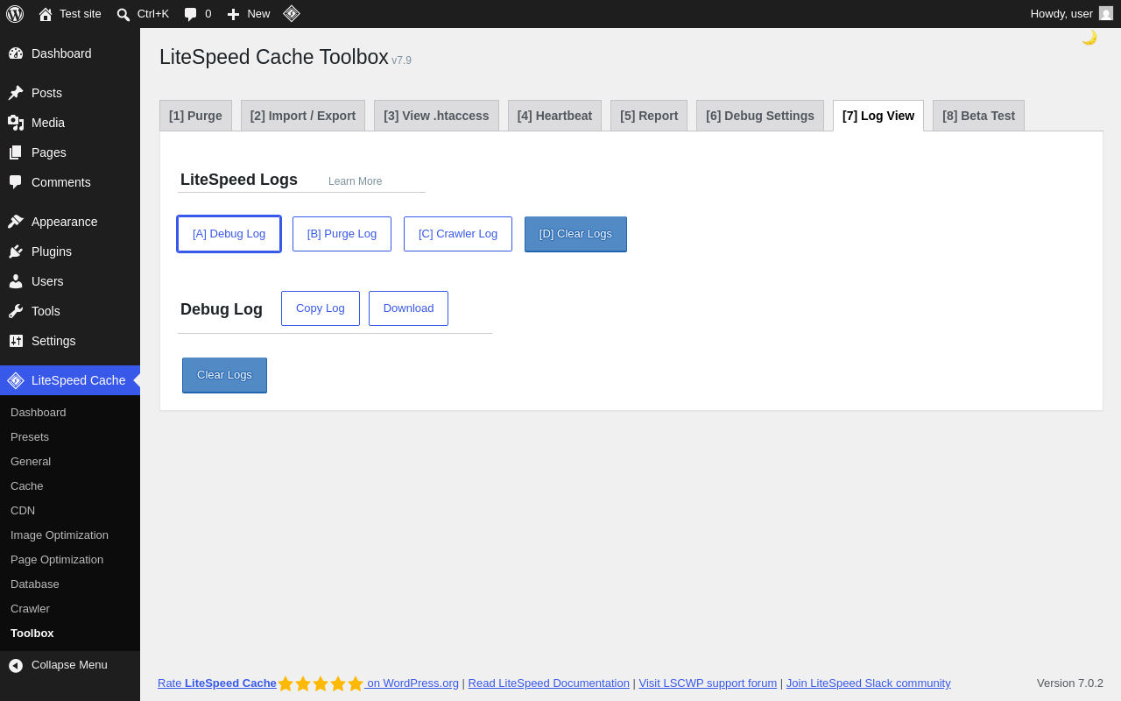The width and height of the screenshot is (1121, 701).
Task: Click the Dashboard gauge icon in sidebar
Action: tap(16, 53)
